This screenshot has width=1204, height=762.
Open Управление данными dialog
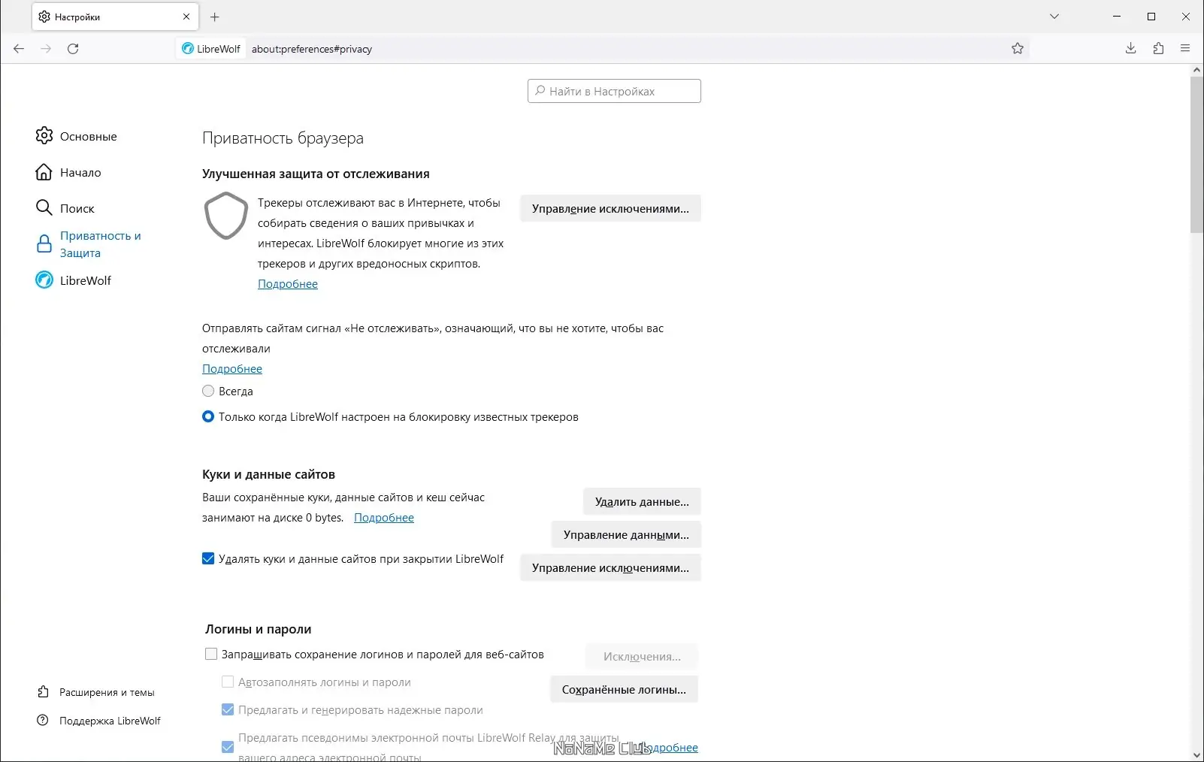point(626,534)
